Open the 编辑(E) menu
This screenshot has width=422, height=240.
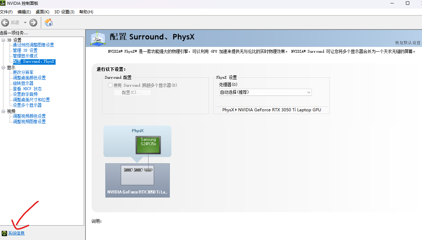[24, 12]
